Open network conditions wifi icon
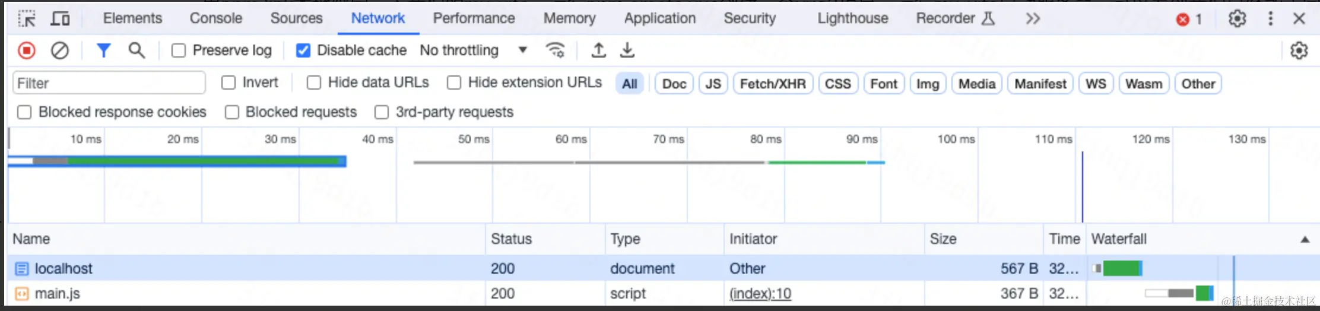Image resolution: width=1320 pixels, height=311 pixels. (555, 50)
